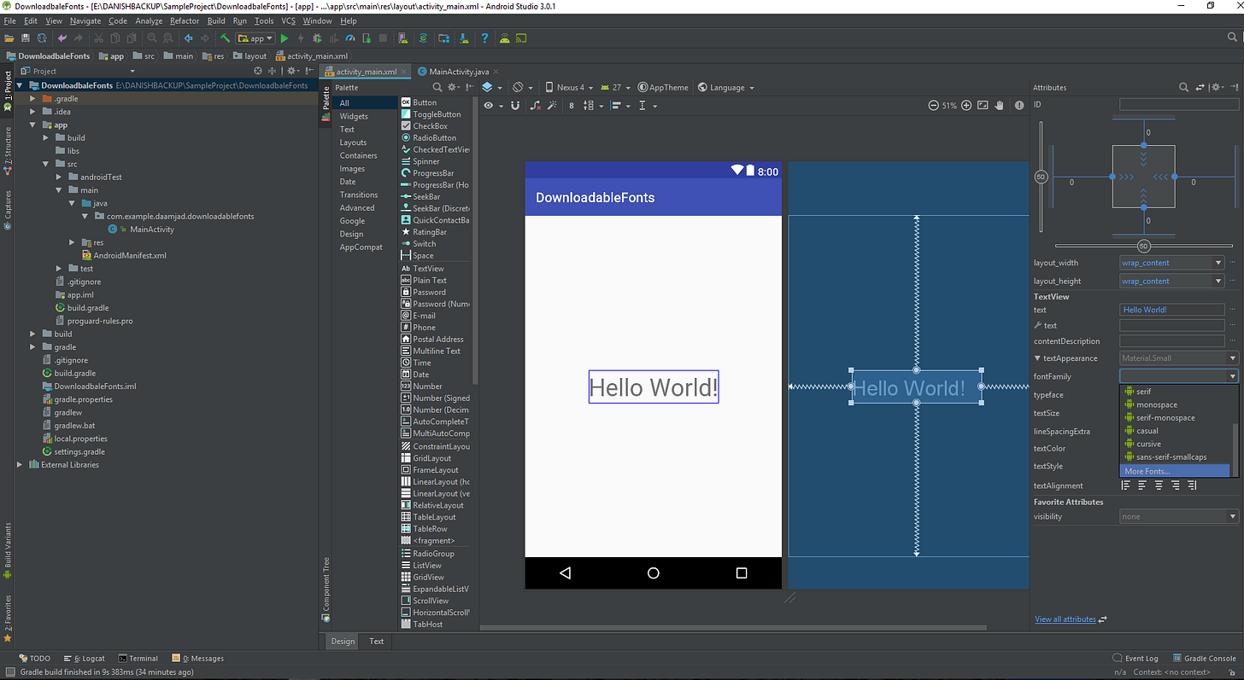Click the text attribute field containing Hello World!
The height and width of the screenshot is (680, 1244).
(x=1171, y=309)
